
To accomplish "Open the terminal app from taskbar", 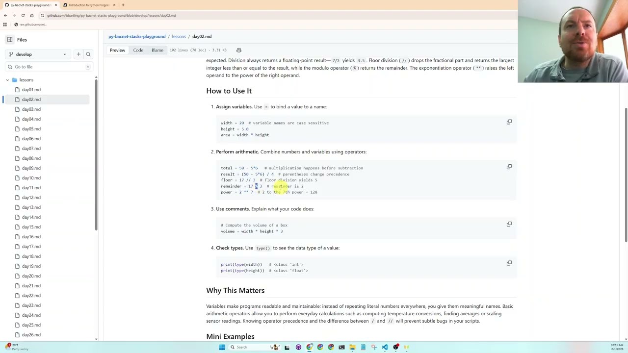I will [x=341, y=347].
